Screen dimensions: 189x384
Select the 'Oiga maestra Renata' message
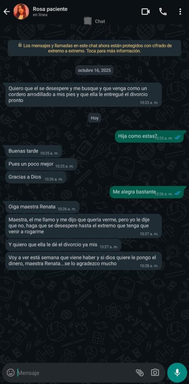coord(43,207)
